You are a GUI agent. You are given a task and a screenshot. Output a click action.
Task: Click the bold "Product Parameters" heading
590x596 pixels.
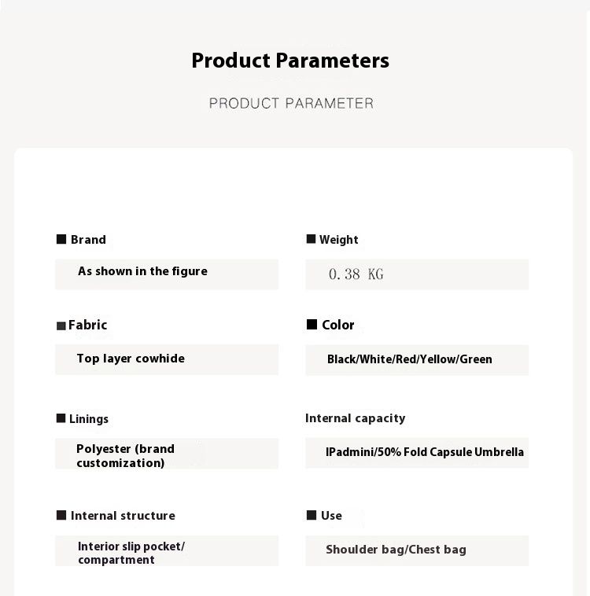coord(290,61)
